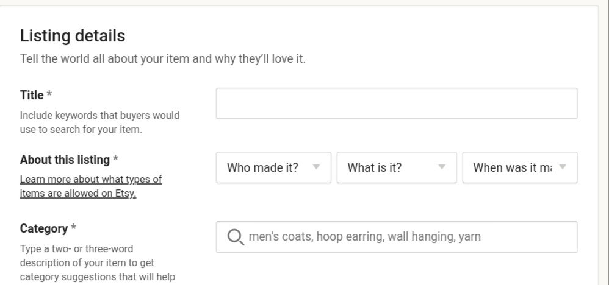Click the arrow beside "What is it?"

pyautogui.click(x=442, y=167)
